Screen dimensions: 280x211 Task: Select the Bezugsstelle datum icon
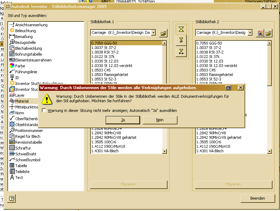pos(12,42)
